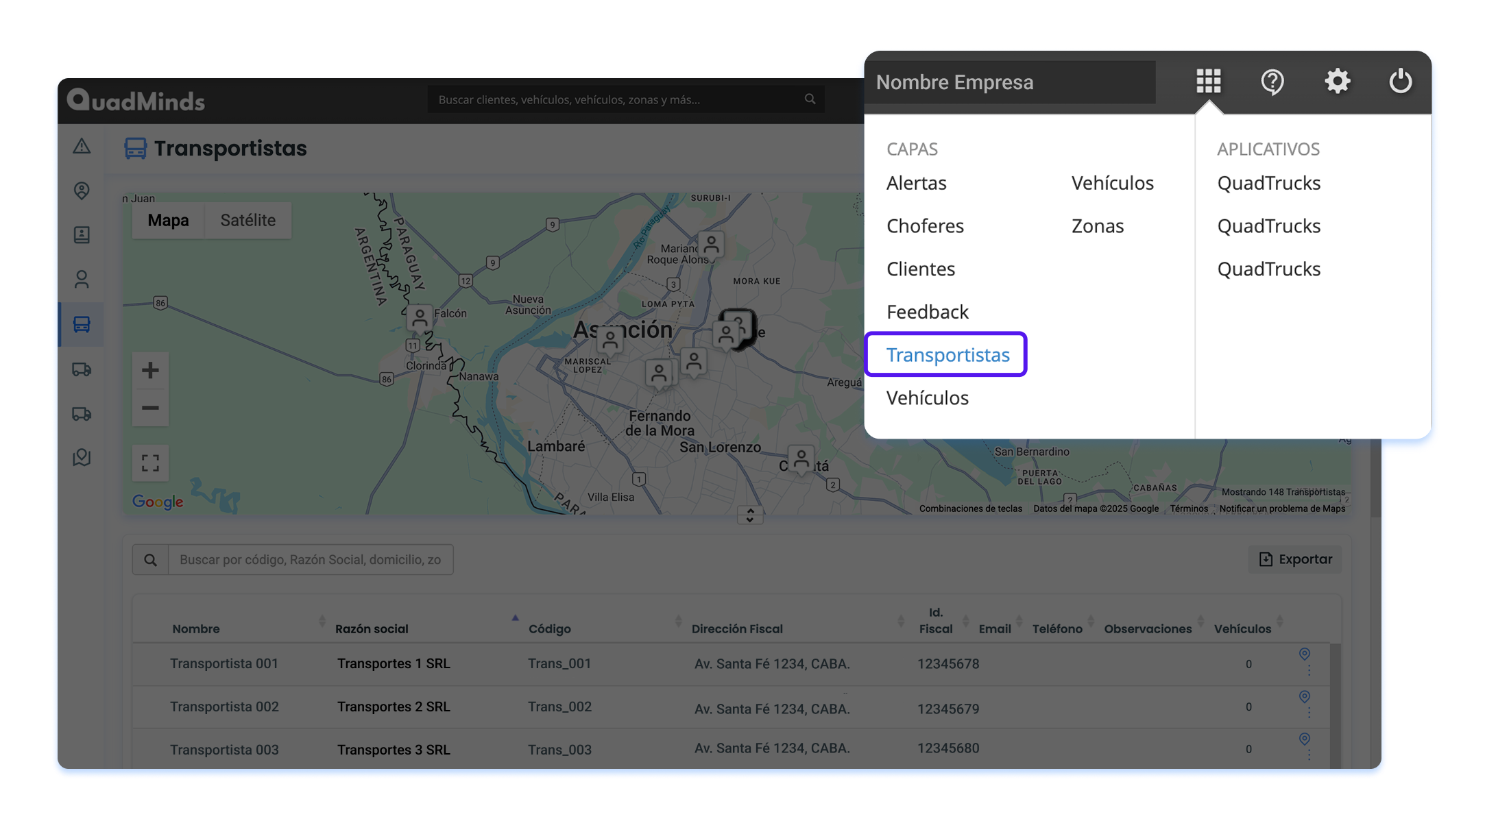Select Transportistas in Capas menu
The image size is (1485, 821).
click(x=947, y=355)
